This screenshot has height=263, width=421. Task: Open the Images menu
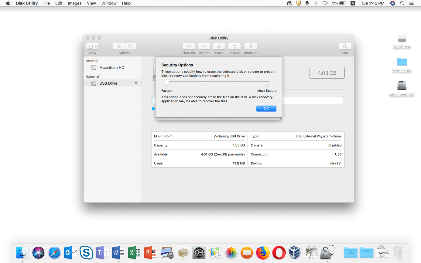[x=74, y=3]
